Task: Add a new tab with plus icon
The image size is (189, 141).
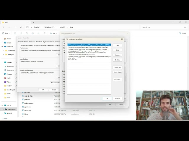Action: coord(33,22)
